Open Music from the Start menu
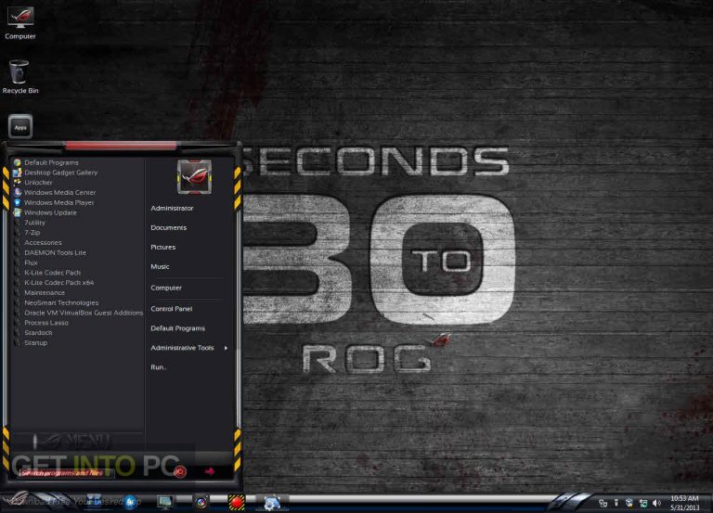 160,267
